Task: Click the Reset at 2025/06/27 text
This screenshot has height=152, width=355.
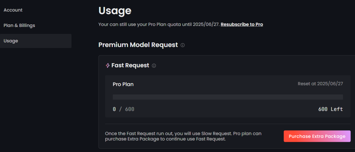Action: point(320,84)
